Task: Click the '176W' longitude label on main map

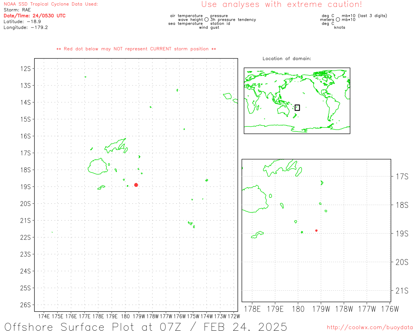Action: pyautogui.click(x=180, y=316)
